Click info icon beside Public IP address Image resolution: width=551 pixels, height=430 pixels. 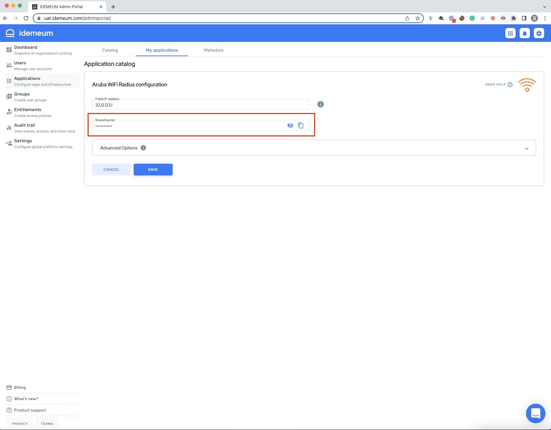point(321,104)
